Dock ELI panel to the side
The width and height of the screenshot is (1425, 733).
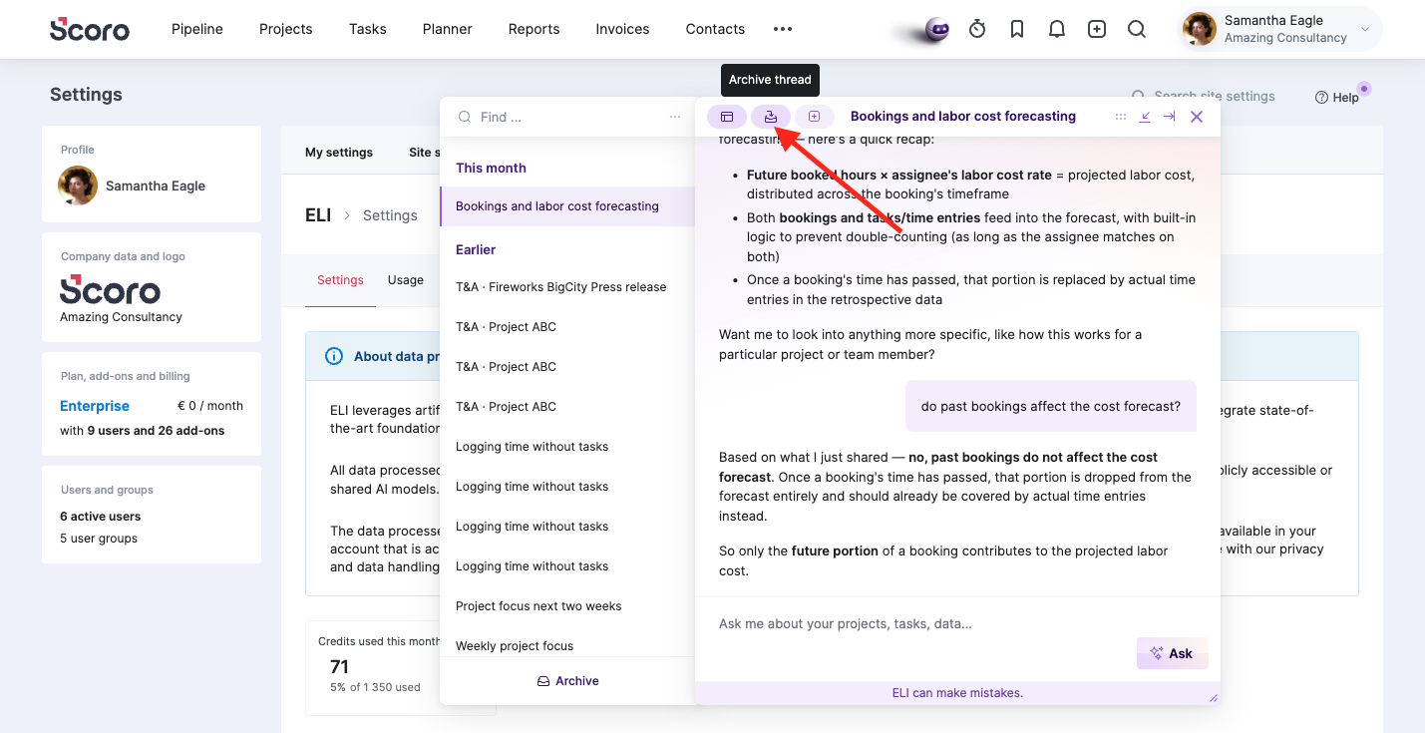tap(1170, 117)
